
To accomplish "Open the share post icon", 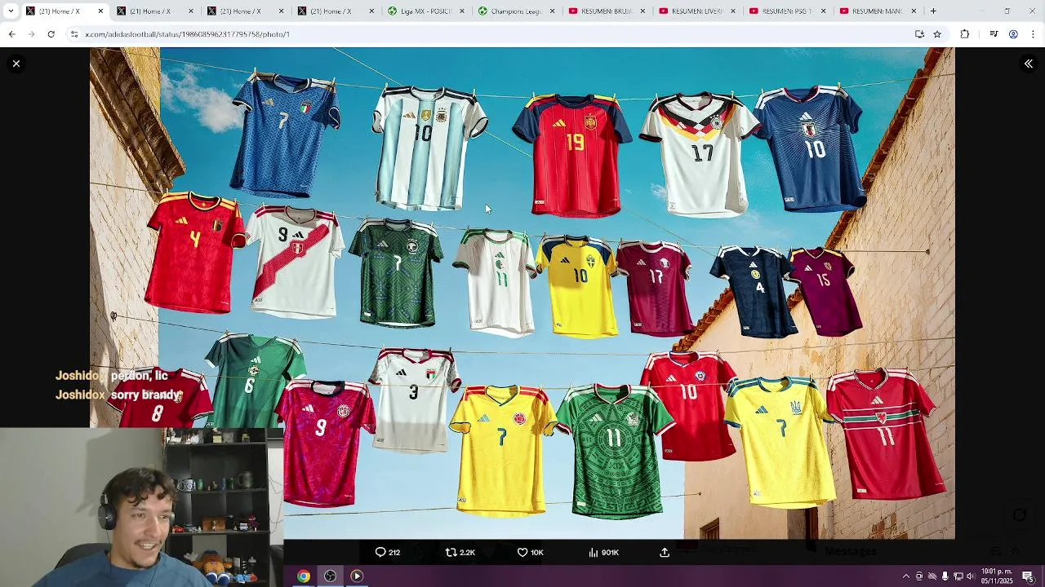I will [x=665, y=552].
